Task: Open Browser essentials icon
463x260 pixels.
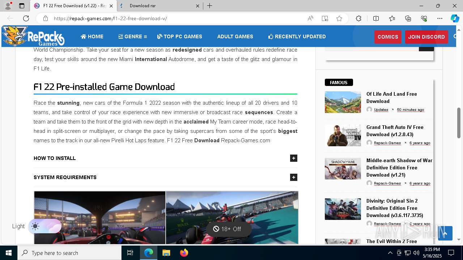Action: (424, 18)
